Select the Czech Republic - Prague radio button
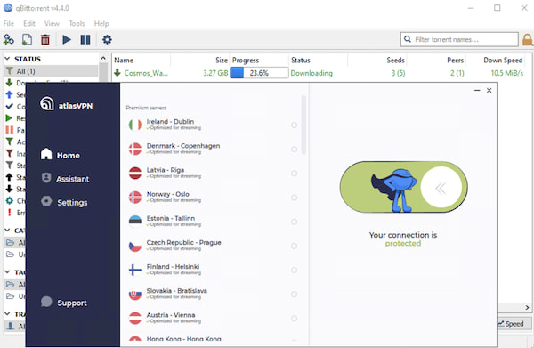The width and height of the screenshot is (534, 348). pyautogui.click(x=295, y=246)
